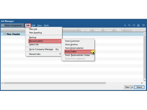Open the Tools menu

(46, 26)
